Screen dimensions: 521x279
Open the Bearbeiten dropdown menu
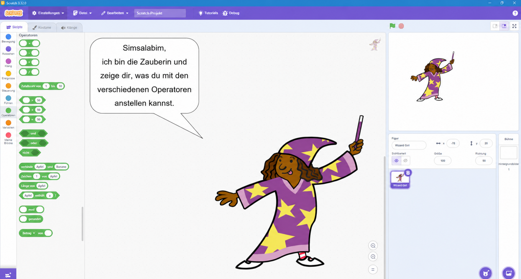[x=115, y=13]
